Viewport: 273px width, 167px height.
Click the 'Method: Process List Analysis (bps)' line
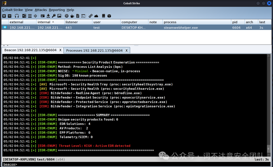click(x=90, y=67)
